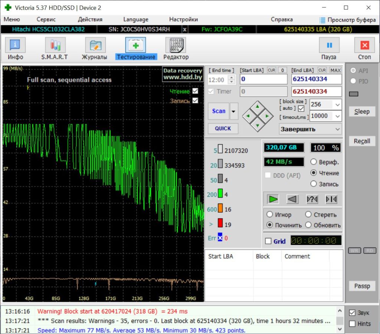This screenshot has width=380, height=334.
Task: Open the block size 256 dropdown
Action: (x=338, y=105)
